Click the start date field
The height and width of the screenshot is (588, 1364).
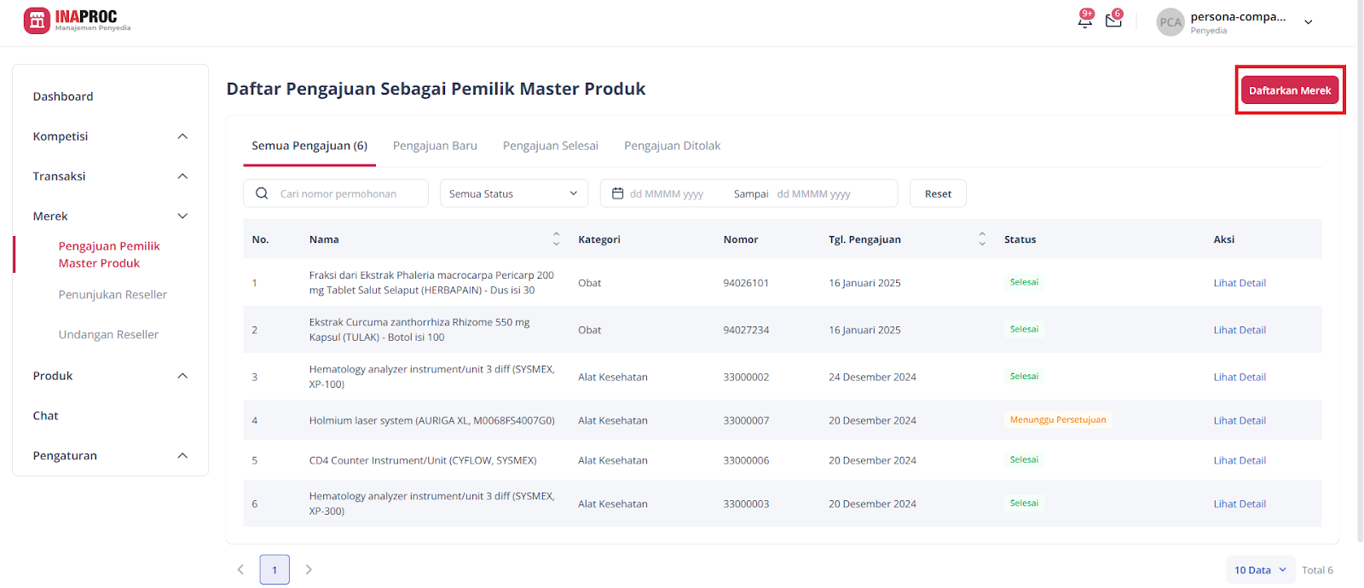pos(667,193)
